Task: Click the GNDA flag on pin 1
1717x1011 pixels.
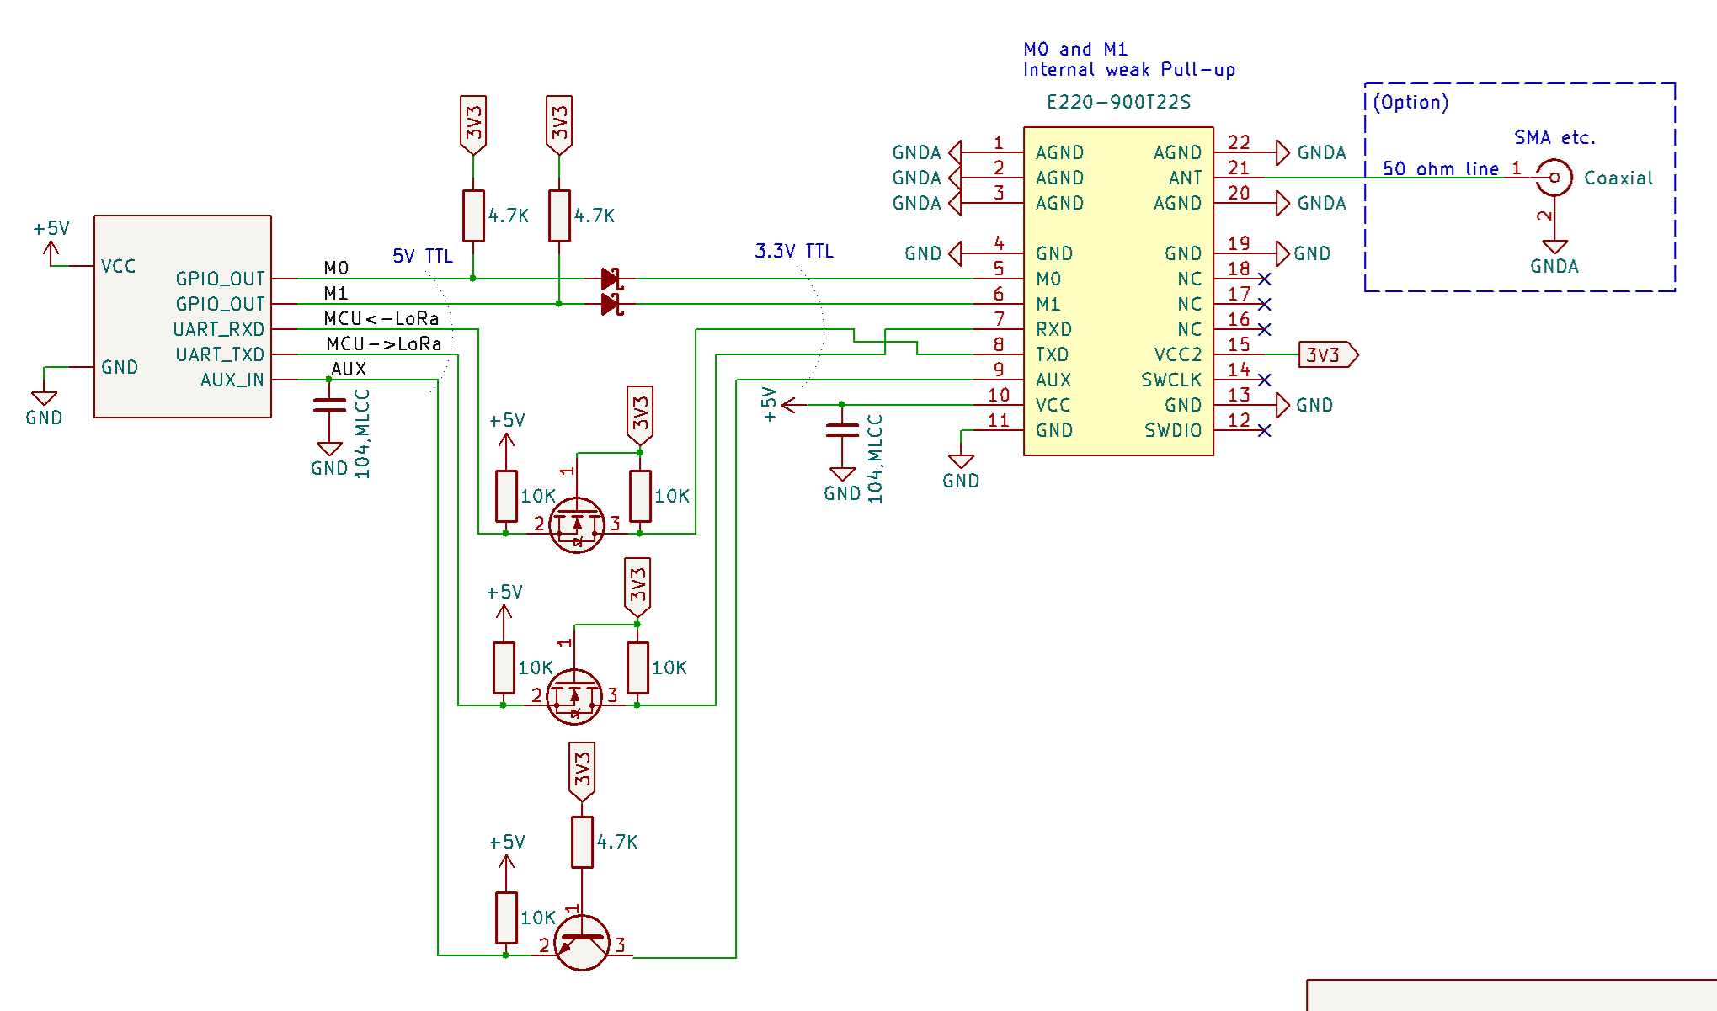Action: click(926, 152)
